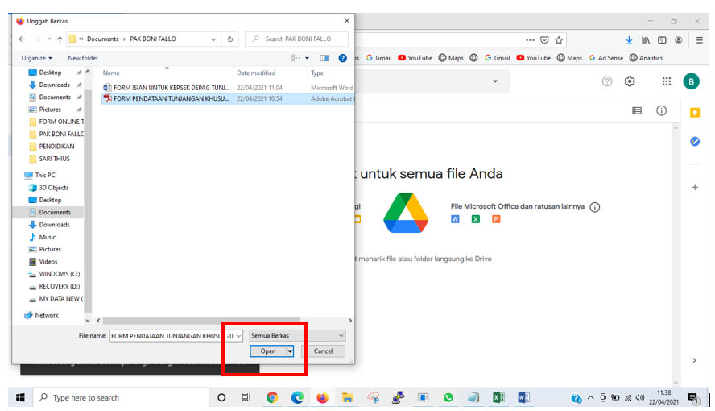
Task: Show file details info icon
Action: (x=661, y=110)
